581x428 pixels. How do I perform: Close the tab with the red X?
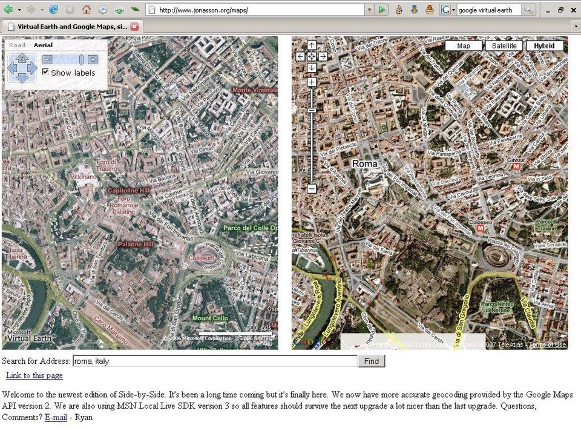[134, 27]
